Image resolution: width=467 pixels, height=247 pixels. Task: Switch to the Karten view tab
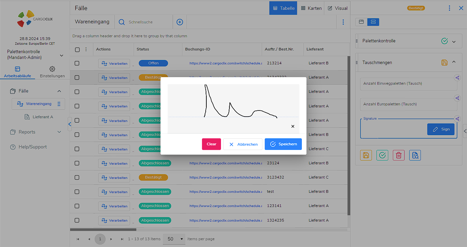click(311, 8)
